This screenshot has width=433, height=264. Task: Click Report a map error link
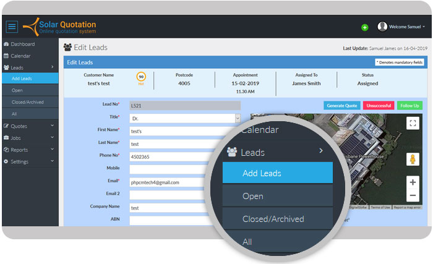[x=407, y=207]
